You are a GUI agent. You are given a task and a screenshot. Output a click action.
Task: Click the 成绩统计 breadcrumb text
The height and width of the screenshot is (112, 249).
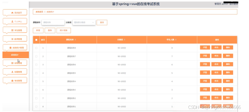50,12
